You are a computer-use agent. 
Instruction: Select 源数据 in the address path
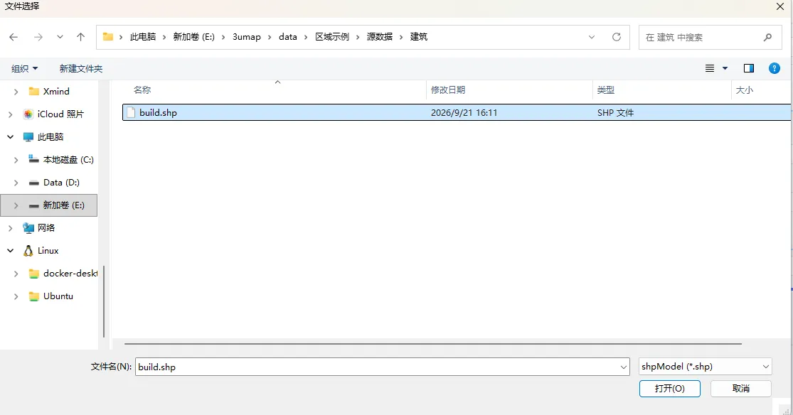tap(380, 37)
